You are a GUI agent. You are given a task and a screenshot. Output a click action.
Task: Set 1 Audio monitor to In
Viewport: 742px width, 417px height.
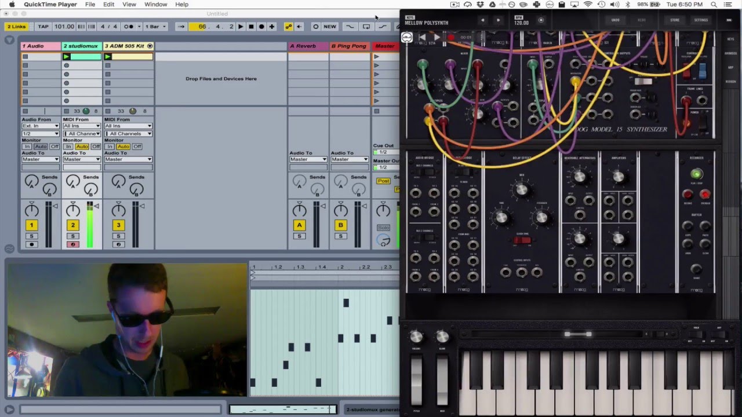coord(27,147)
